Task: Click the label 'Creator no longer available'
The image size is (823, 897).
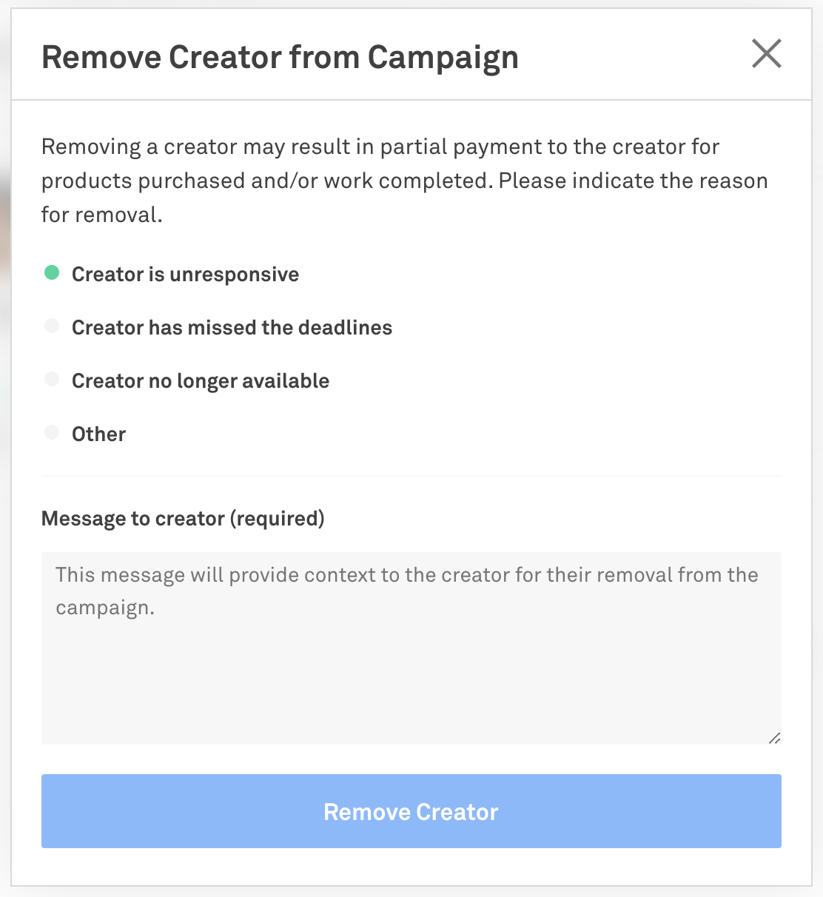Action: 200,380
